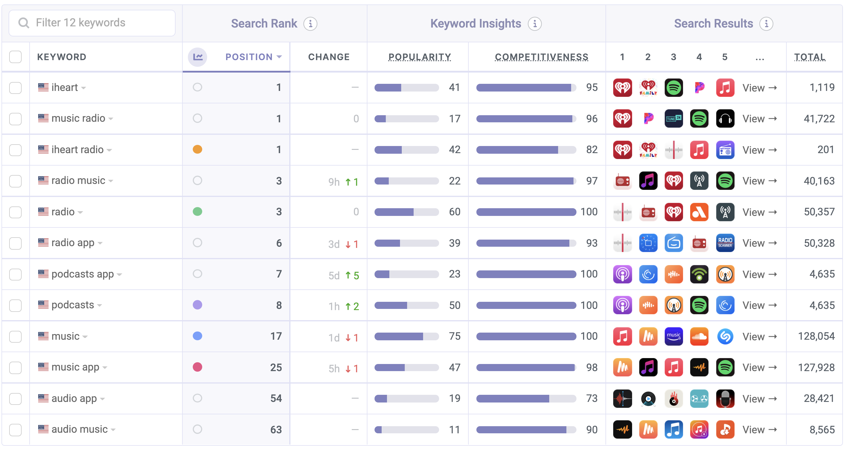Click View link for the radio row
Viewport: 845px width, 449px height.
(759, 212)
